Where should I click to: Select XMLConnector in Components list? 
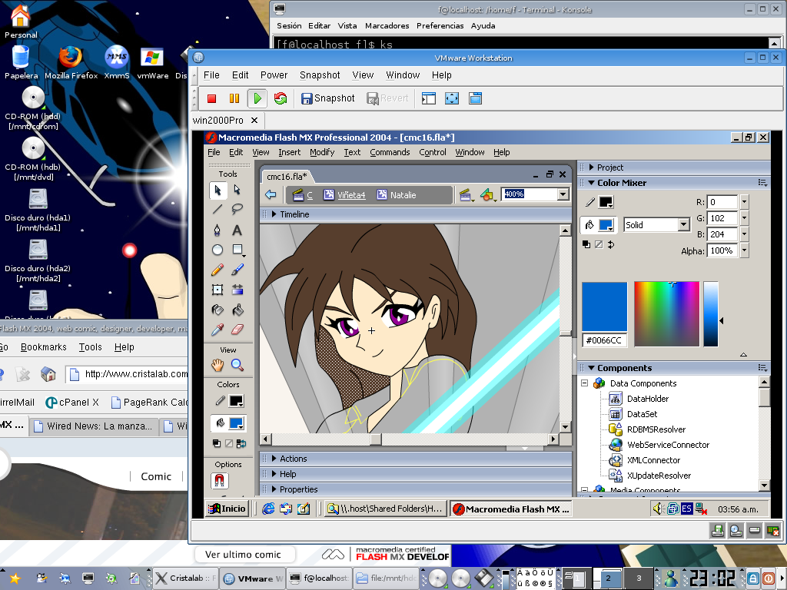(653, 460)
